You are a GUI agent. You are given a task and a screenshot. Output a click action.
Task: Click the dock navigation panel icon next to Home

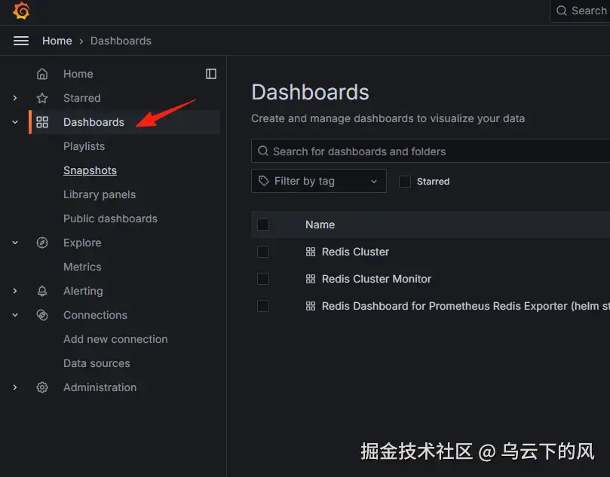211,74
